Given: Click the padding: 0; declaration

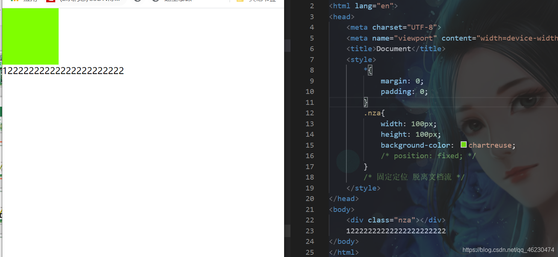Looking at the screenshot, I should (404, 91).
